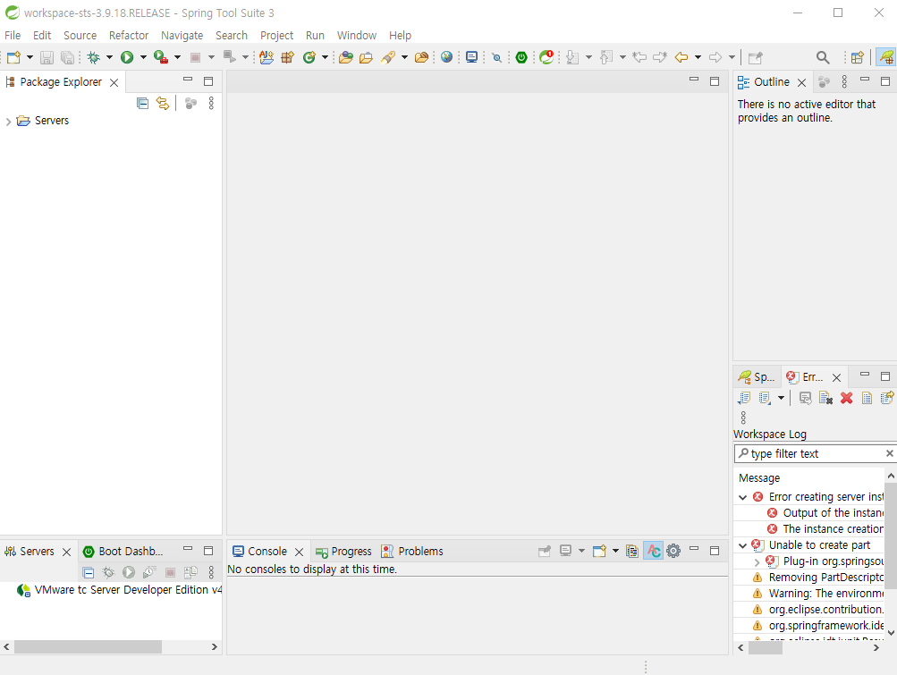
Task: Expand the Servers folder in Package Explorer
Action: [8, 122]
